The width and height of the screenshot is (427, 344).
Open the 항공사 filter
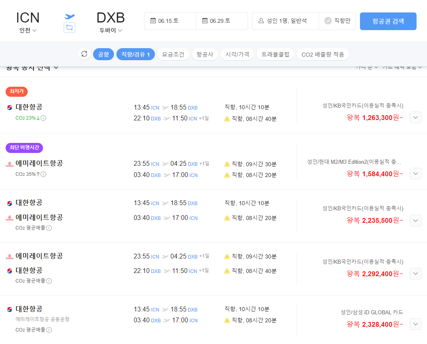(205, 54)
